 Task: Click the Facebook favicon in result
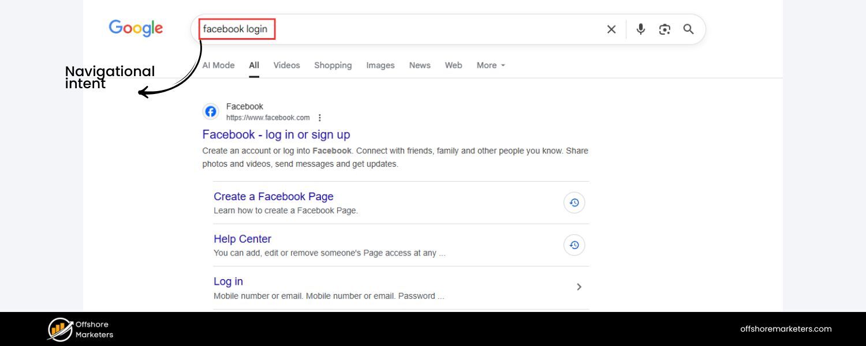211,111
